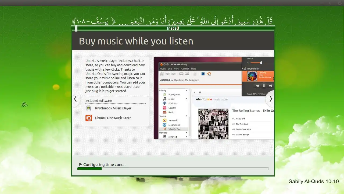Open the Help menu in Rhythmbox preview
Viewport: 344px width, 194px height.
point(193,69)
